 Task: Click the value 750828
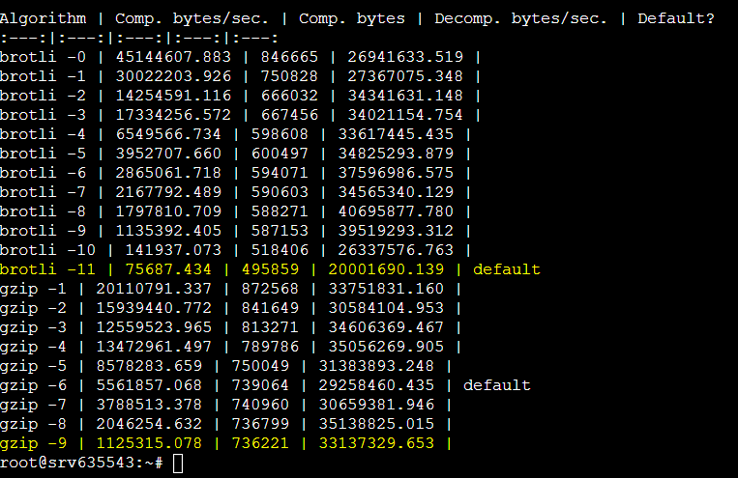(289, 76)
